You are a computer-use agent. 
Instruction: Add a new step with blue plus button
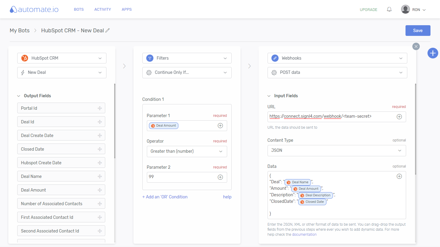point(433,53)
